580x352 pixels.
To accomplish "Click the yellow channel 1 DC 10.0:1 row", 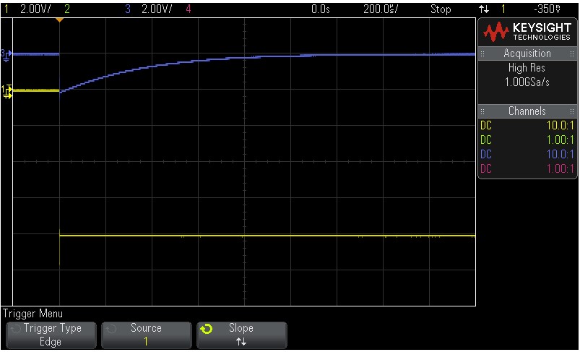I will coord(527,126).
